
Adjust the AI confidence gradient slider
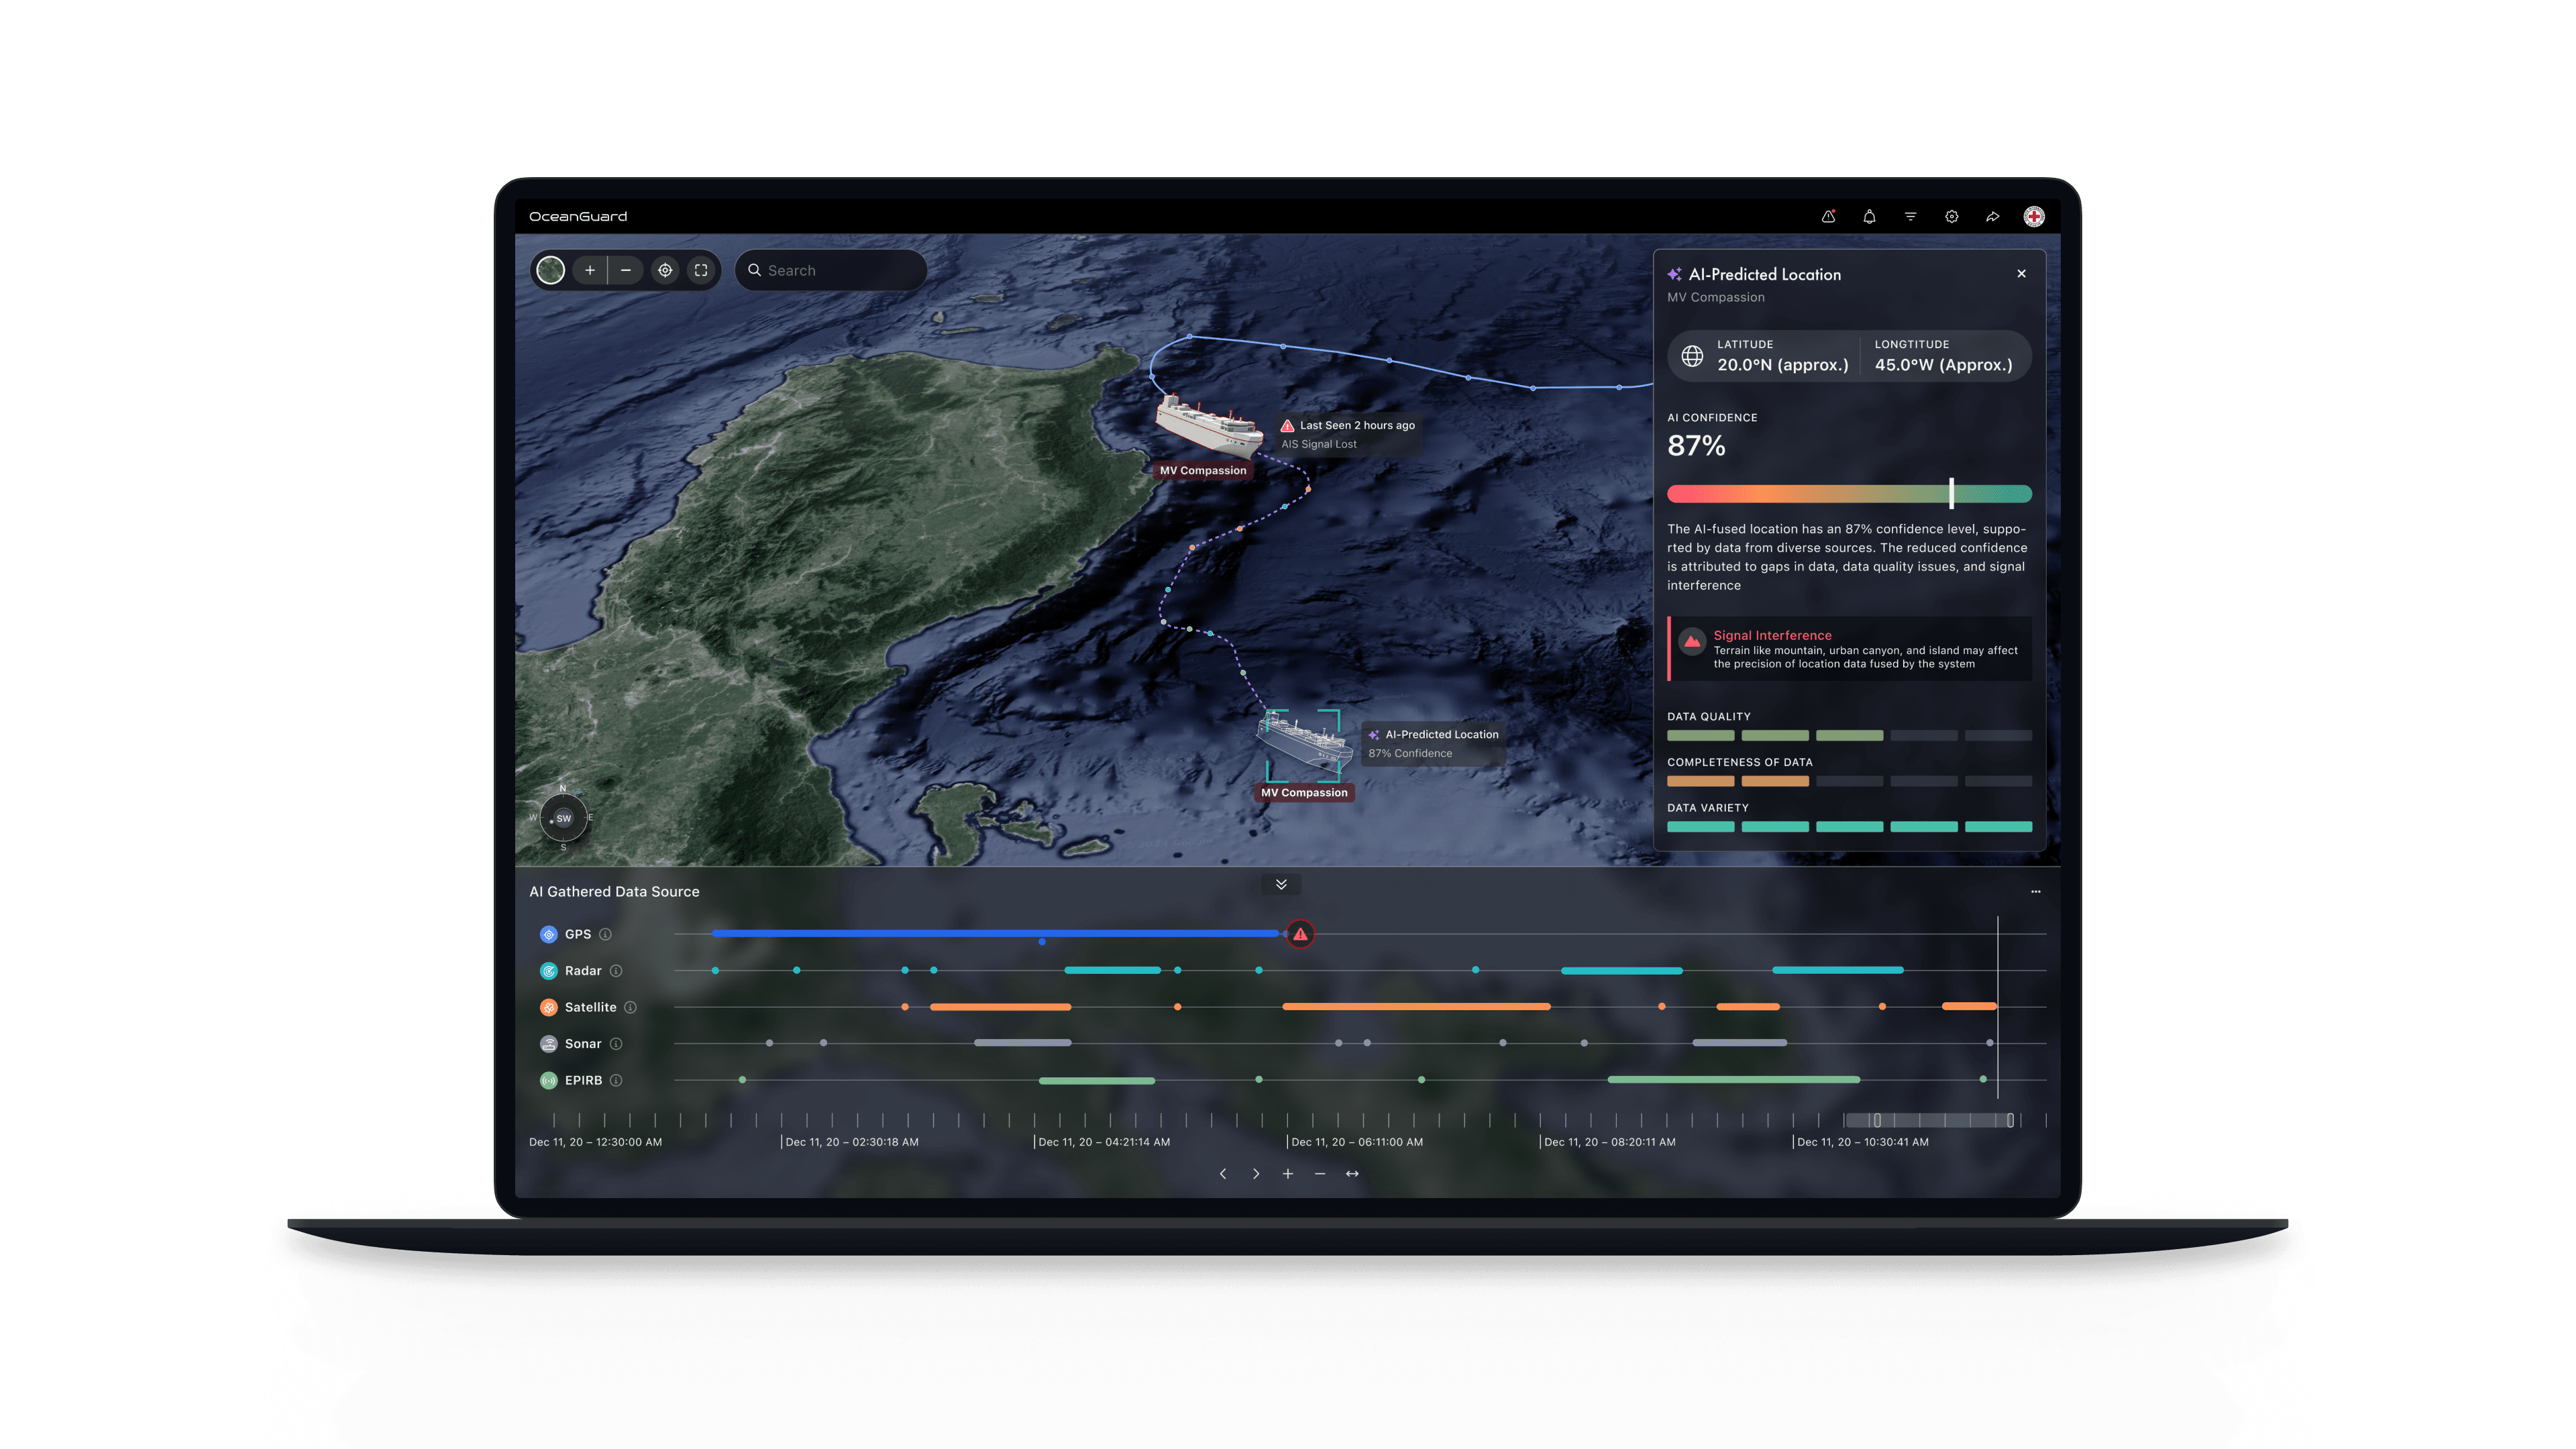tap(1950, 494)
